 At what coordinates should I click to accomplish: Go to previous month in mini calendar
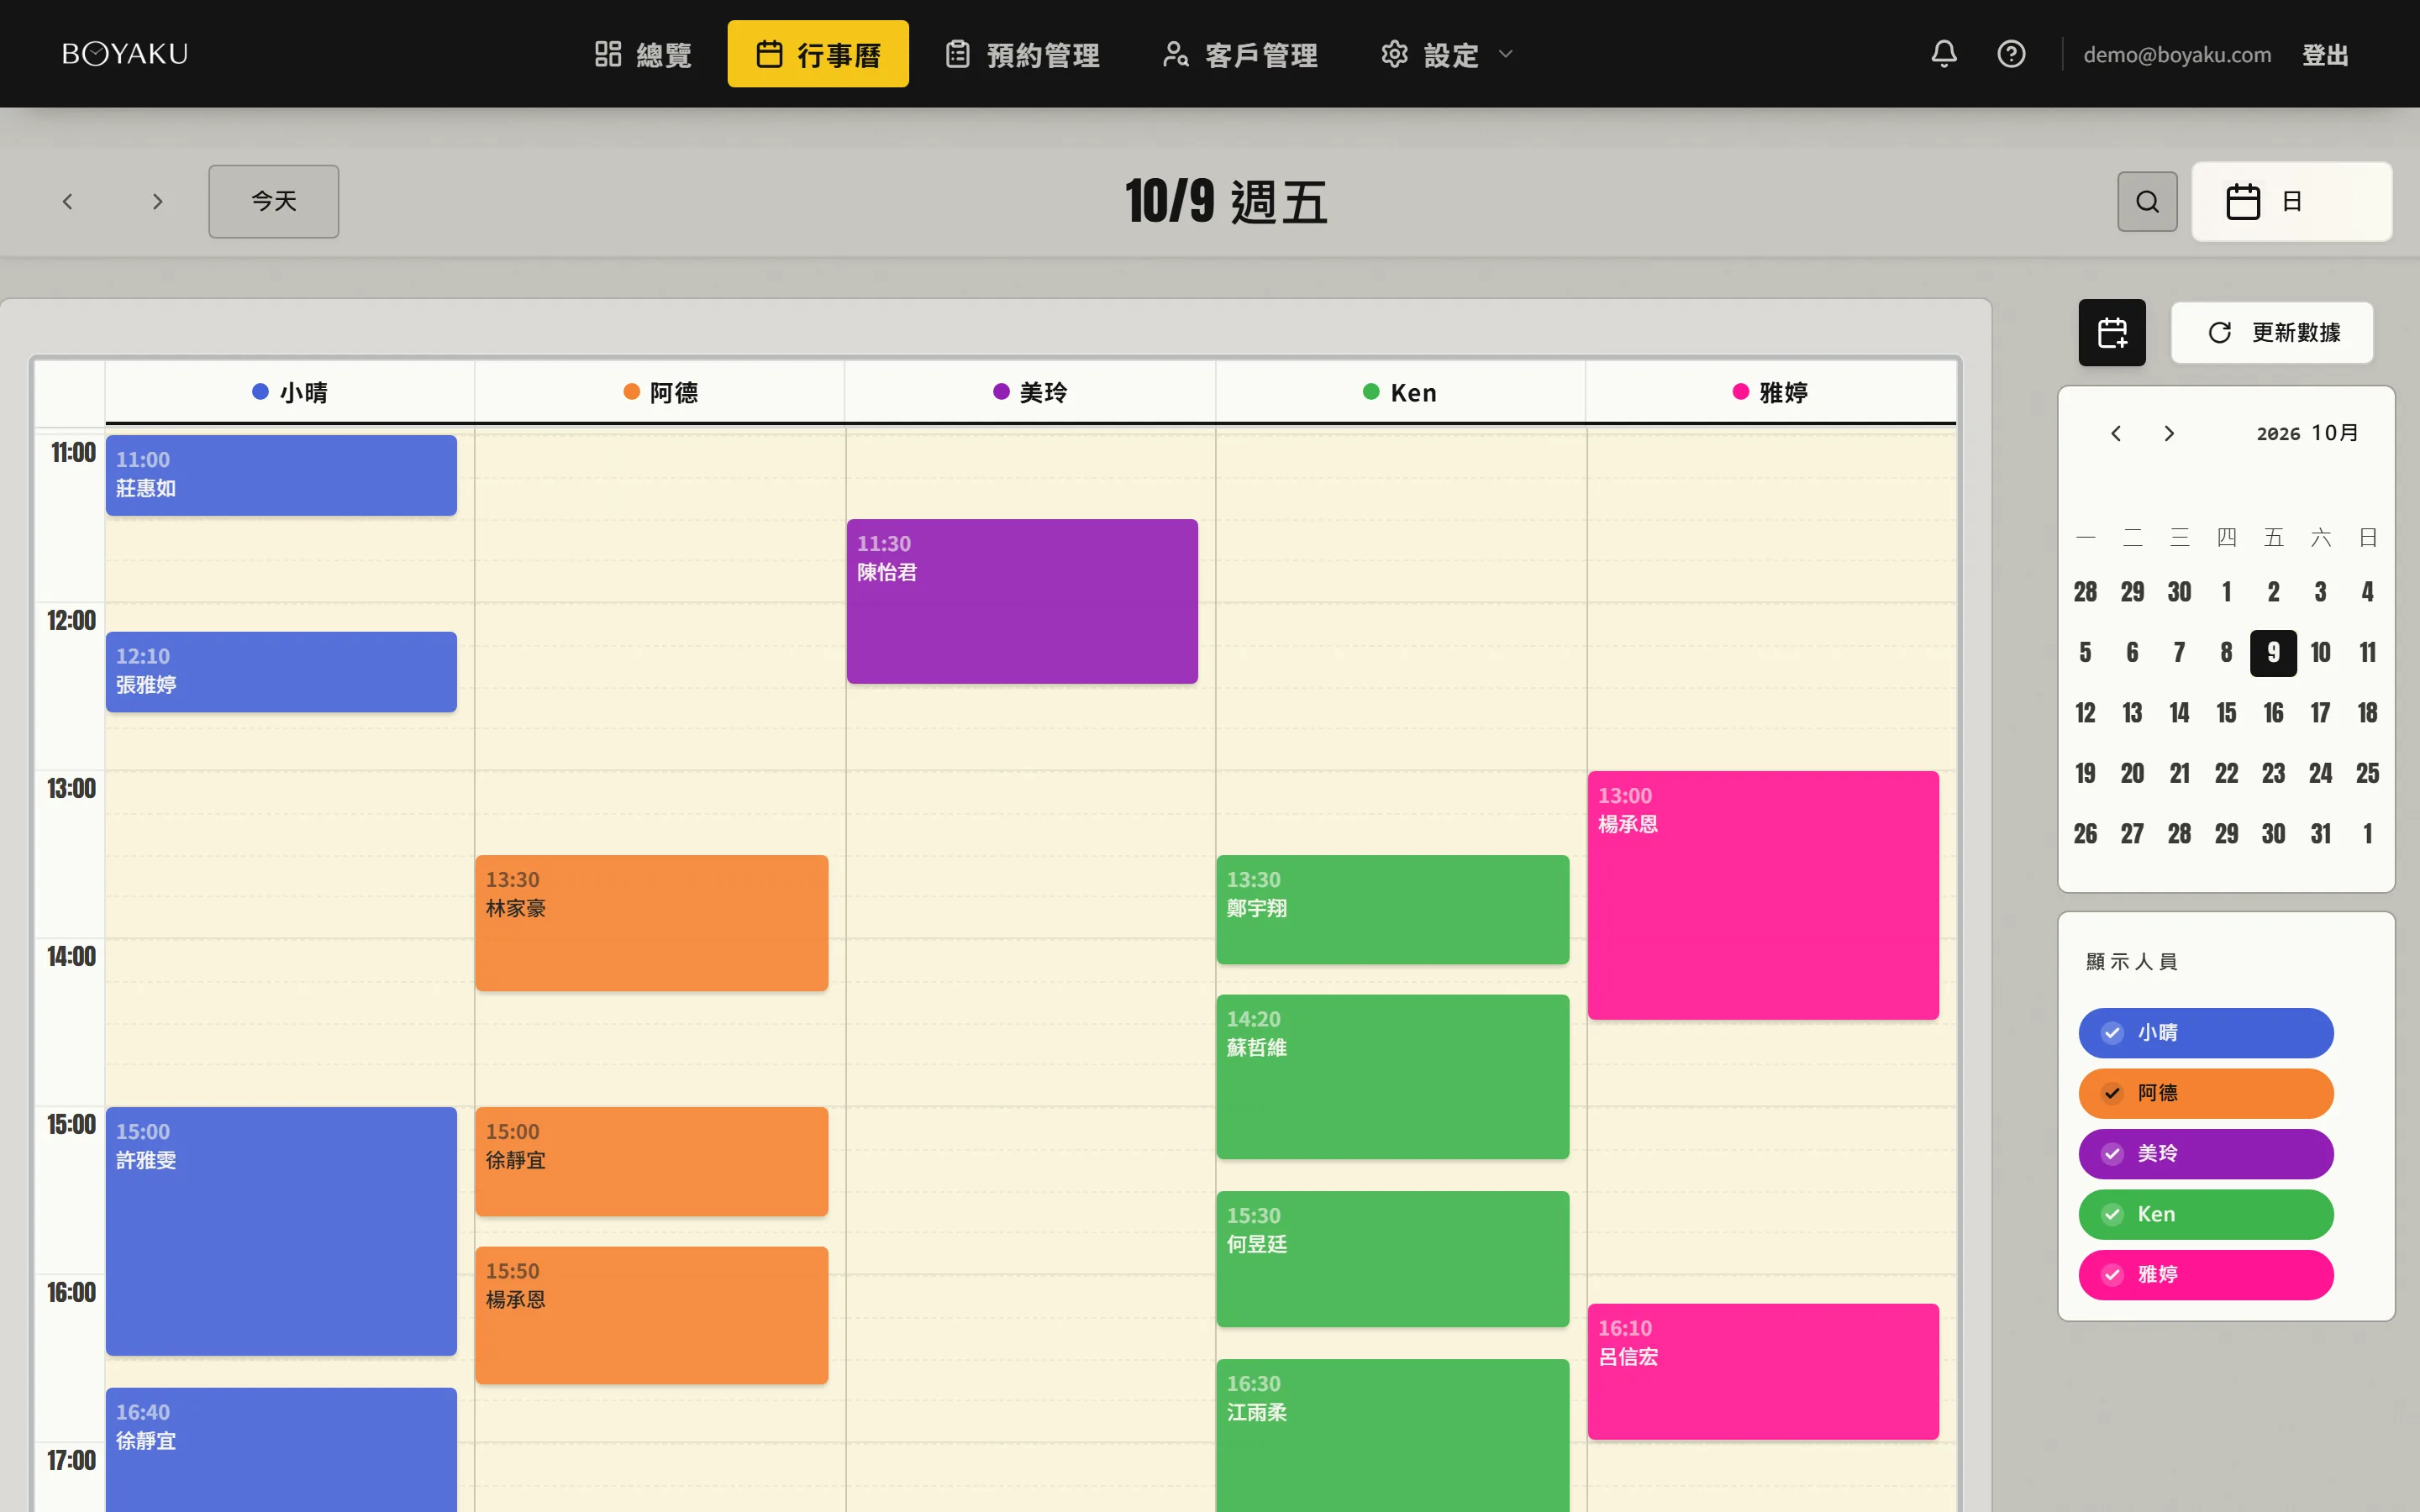click(x=2116, y=433)
